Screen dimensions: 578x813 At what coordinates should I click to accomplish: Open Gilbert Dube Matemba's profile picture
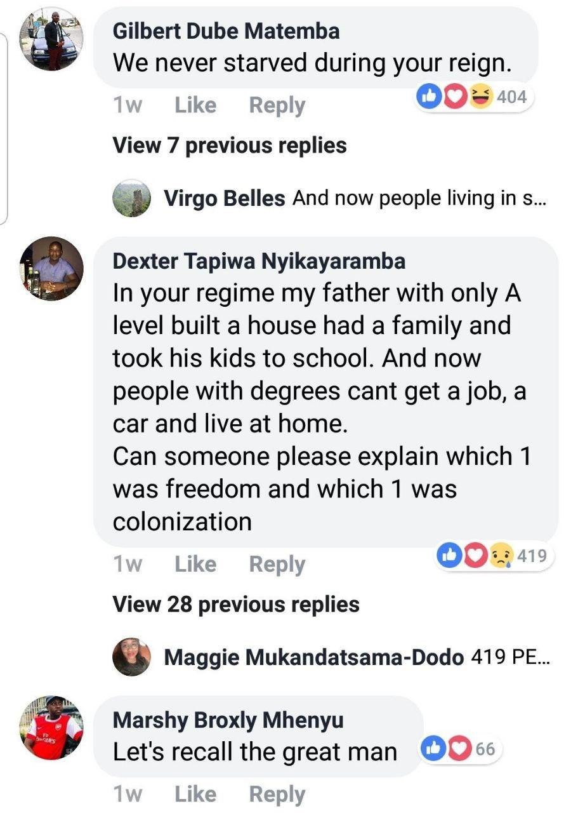[51, 39]
